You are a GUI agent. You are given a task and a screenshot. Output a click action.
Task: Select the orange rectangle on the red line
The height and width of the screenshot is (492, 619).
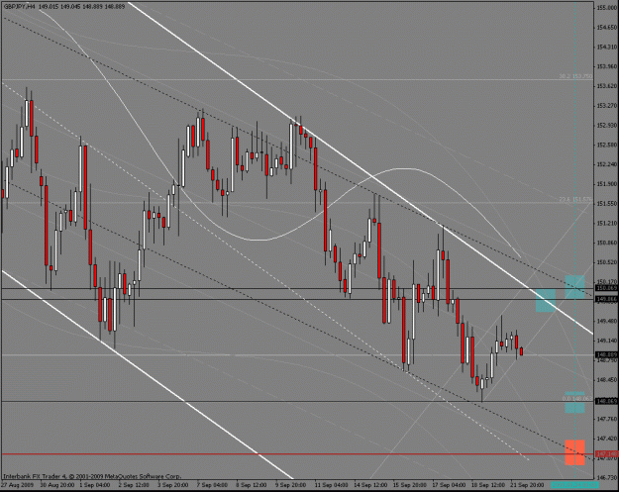574,452
